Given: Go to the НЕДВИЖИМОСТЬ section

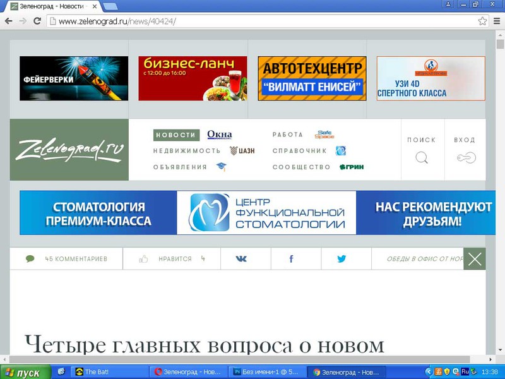Looking at the screenshot, I should tap(187, 151).
